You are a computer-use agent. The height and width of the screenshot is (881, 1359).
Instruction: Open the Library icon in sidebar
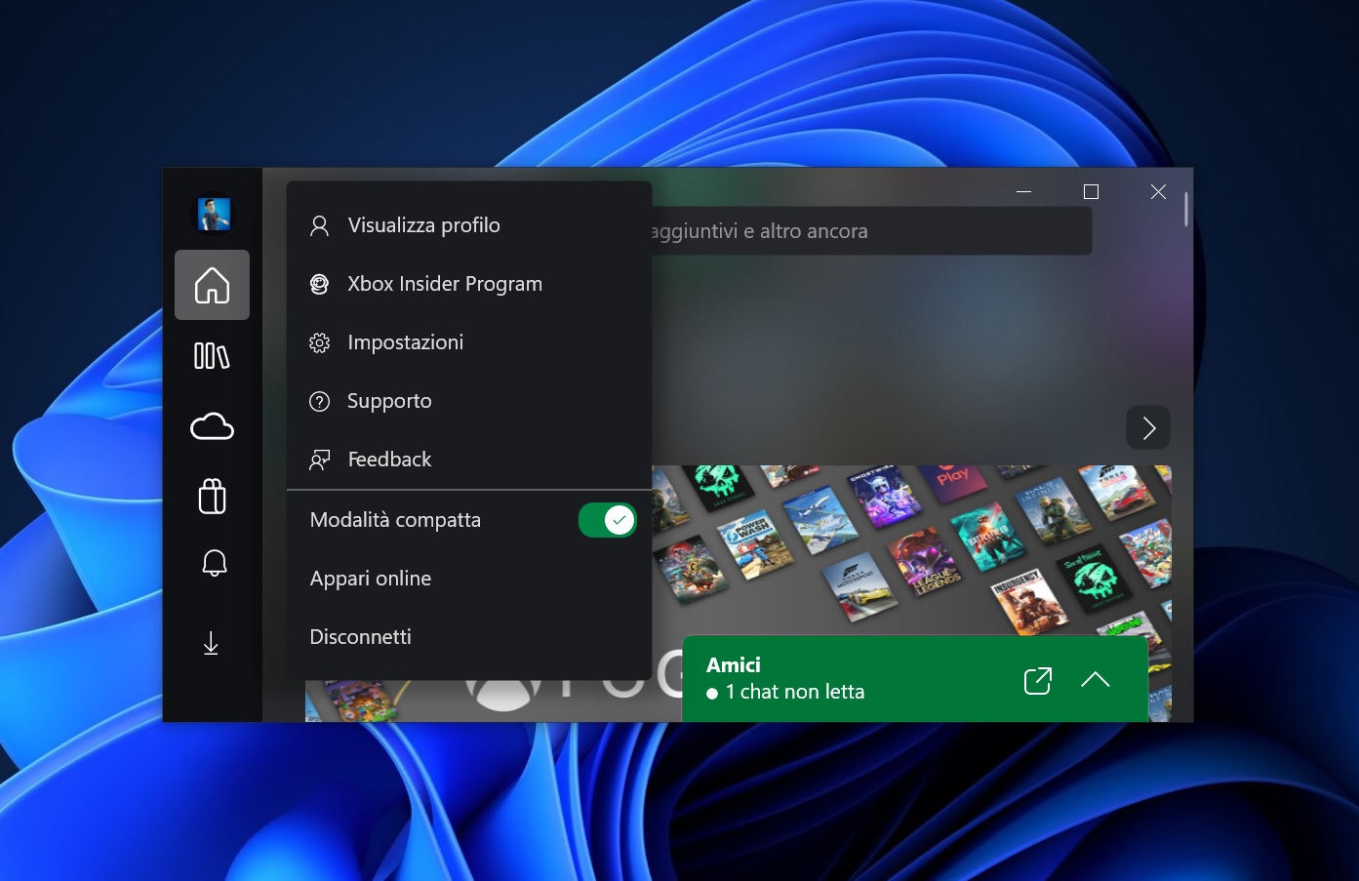(x=212, y=355)
